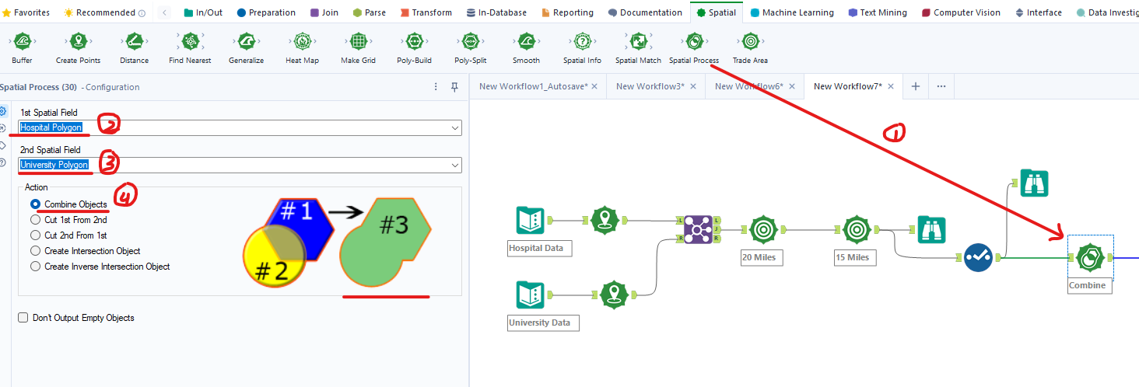
Task: Enable Don't Output Empty Objects checkbox
Action: point(23,318)
